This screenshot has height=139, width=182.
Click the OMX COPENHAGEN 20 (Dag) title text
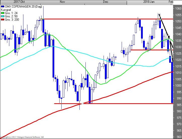click(x=19, y=6)
